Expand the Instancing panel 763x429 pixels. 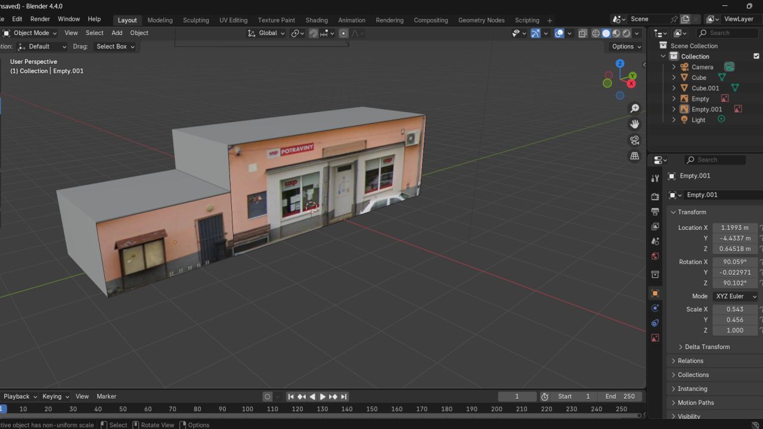point(692,389)
